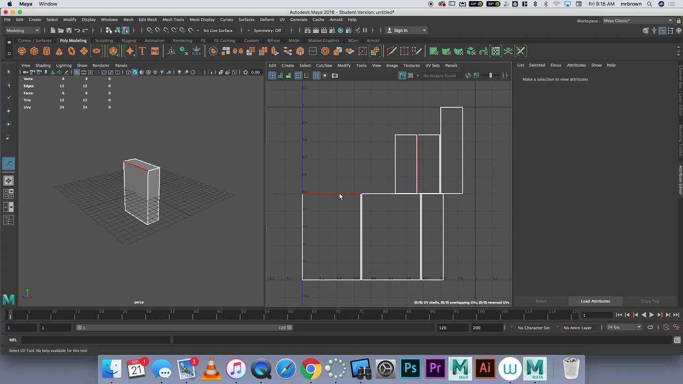683x384 pixels.
Task: Toggle smooth shade all in viewport toolbar
Action: tap(135, 72)
